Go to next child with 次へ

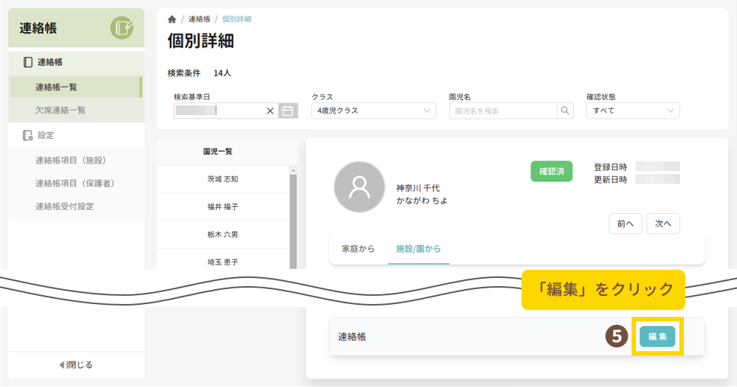click(663, 223)
